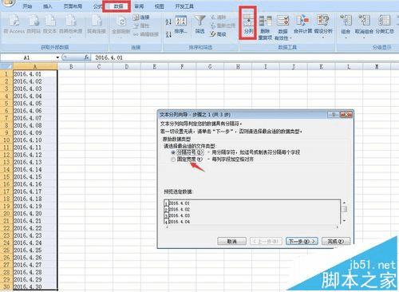Viewport: 399px width, 292px height.
Task: Click cell containing 2016.4.20
Action: 35,214
